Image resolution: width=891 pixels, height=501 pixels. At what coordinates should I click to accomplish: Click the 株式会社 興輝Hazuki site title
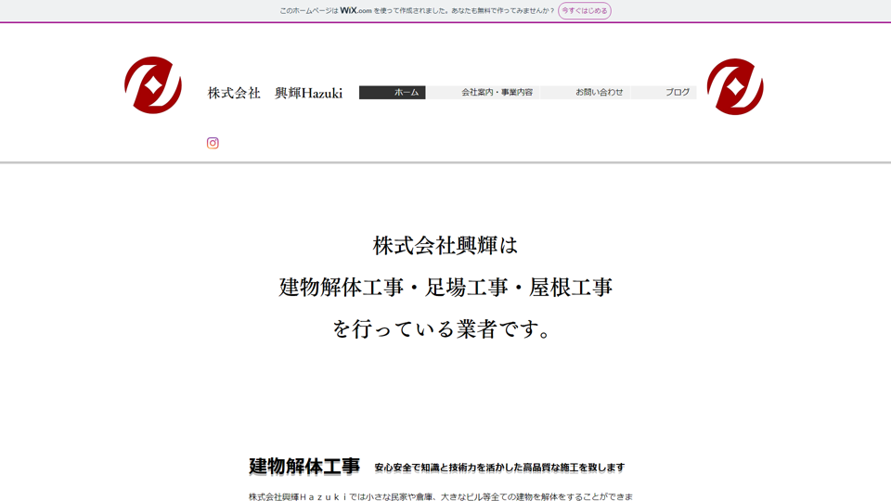pos(275,93)
